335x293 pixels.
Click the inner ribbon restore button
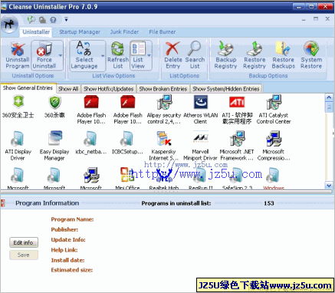coord(316,19)
